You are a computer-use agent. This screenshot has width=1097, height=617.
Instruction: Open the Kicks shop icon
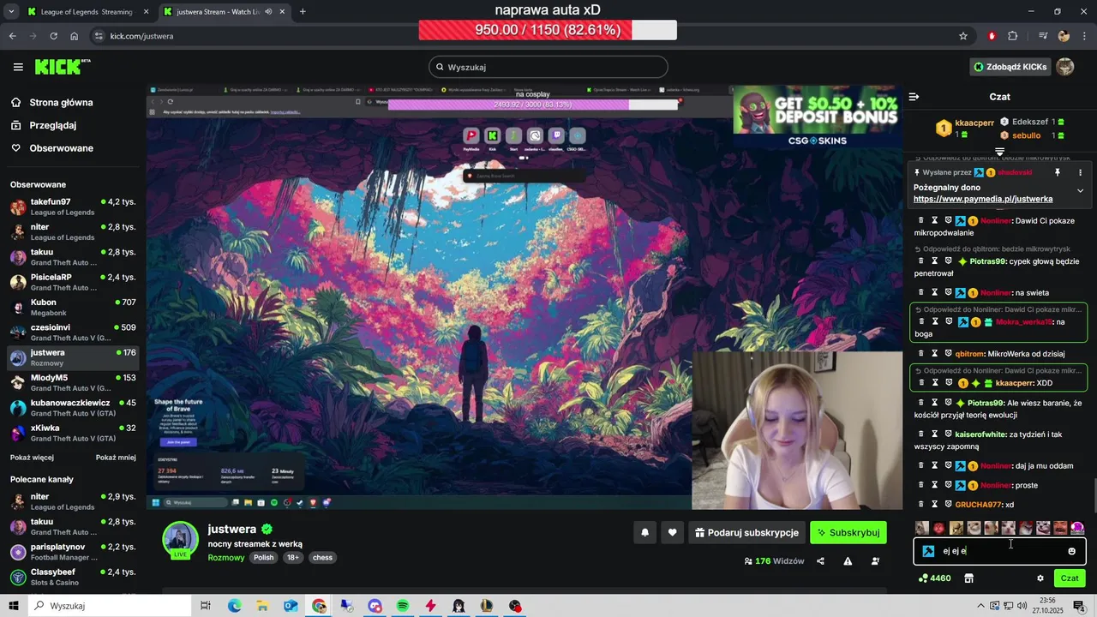pyautogui.click(x=968, y=578)
